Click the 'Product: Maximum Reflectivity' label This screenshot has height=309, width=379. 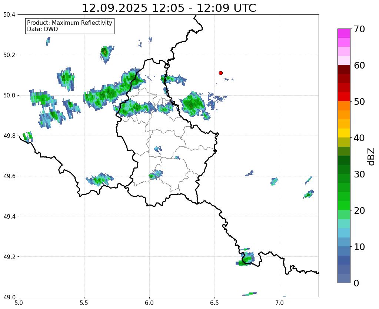70,23
